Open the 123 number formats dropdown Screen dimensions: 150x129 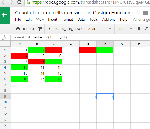pyautogui.click(x=78, y=29)
